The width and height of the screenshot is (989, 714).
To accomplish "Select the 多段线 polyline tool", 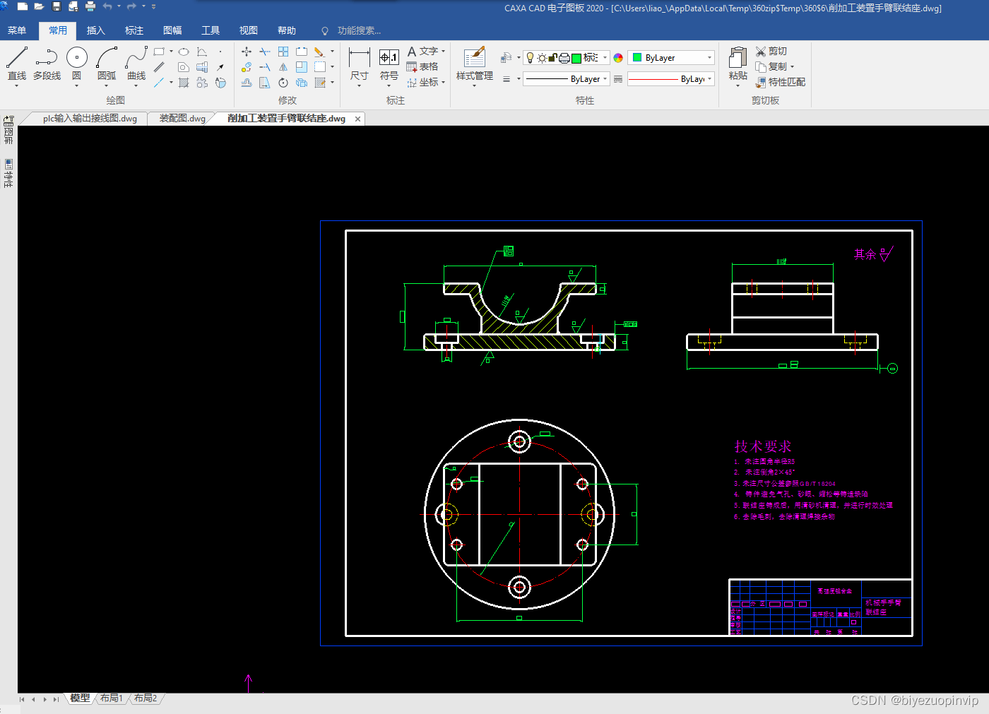I will click(x=47, y=63).
